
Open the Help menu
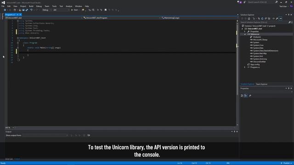click(x=87, y=6)
